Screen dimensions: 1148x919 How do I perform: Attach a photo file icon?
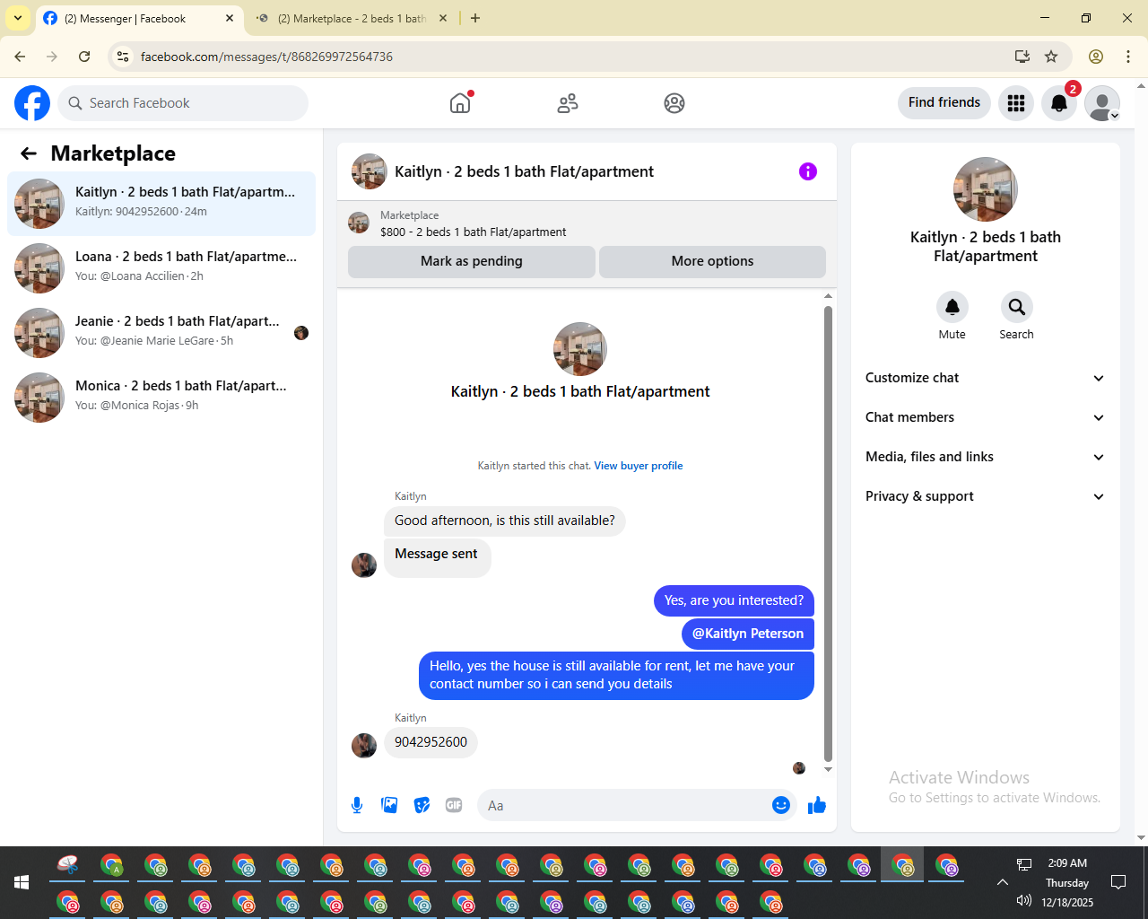point(389,805)
